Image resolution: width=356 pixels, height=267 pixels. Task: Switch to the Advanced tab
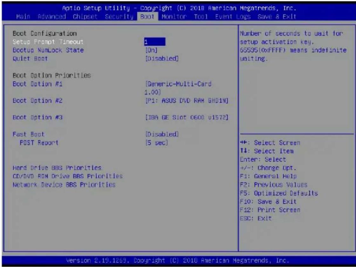(52, 16)
